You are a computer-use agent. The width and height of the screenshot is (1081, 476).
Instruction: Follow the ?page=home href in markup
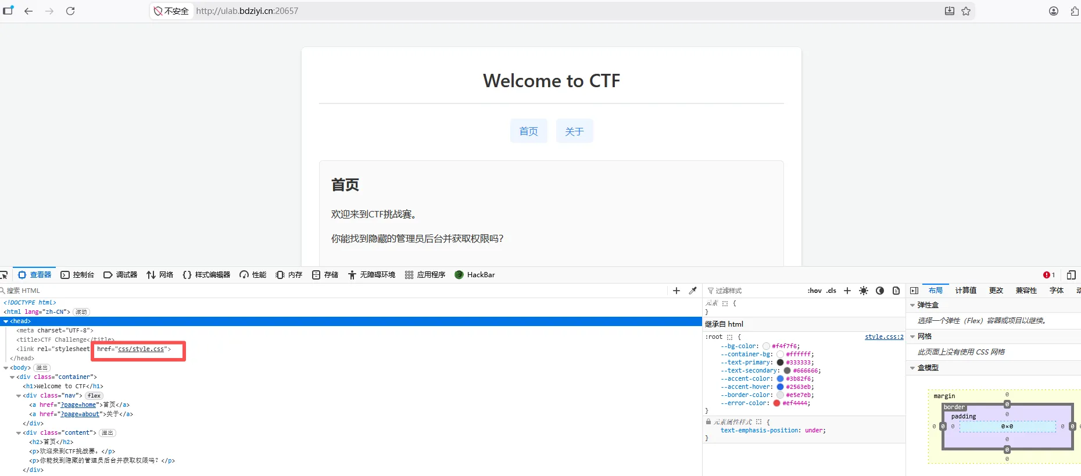[78, 405]
